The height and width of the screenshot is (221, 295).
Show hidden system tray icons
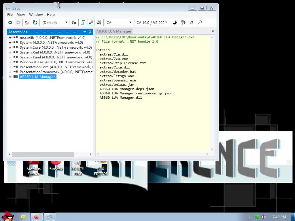coord(249,217)
